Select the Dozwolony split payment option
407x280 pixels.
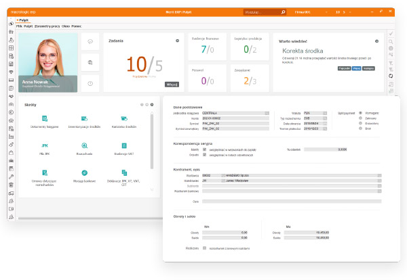click(360, 123)
